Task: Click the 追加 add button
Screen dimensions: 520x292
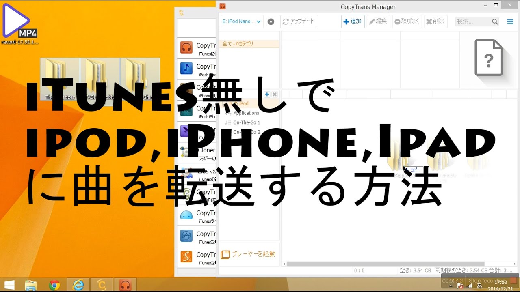Action: (353, 21)
